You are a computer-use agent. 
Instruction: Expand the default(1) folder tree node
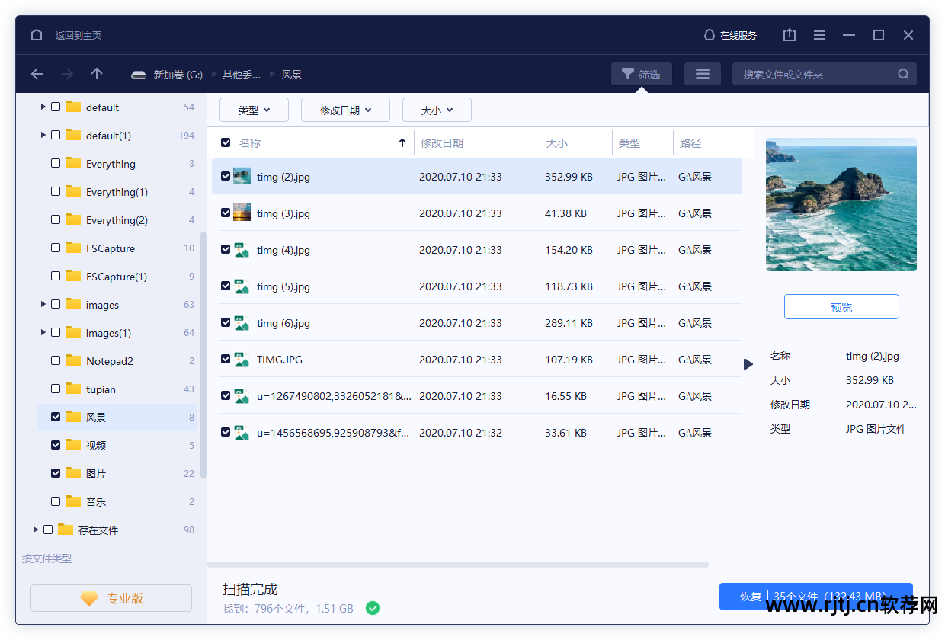tap(43, 136)
